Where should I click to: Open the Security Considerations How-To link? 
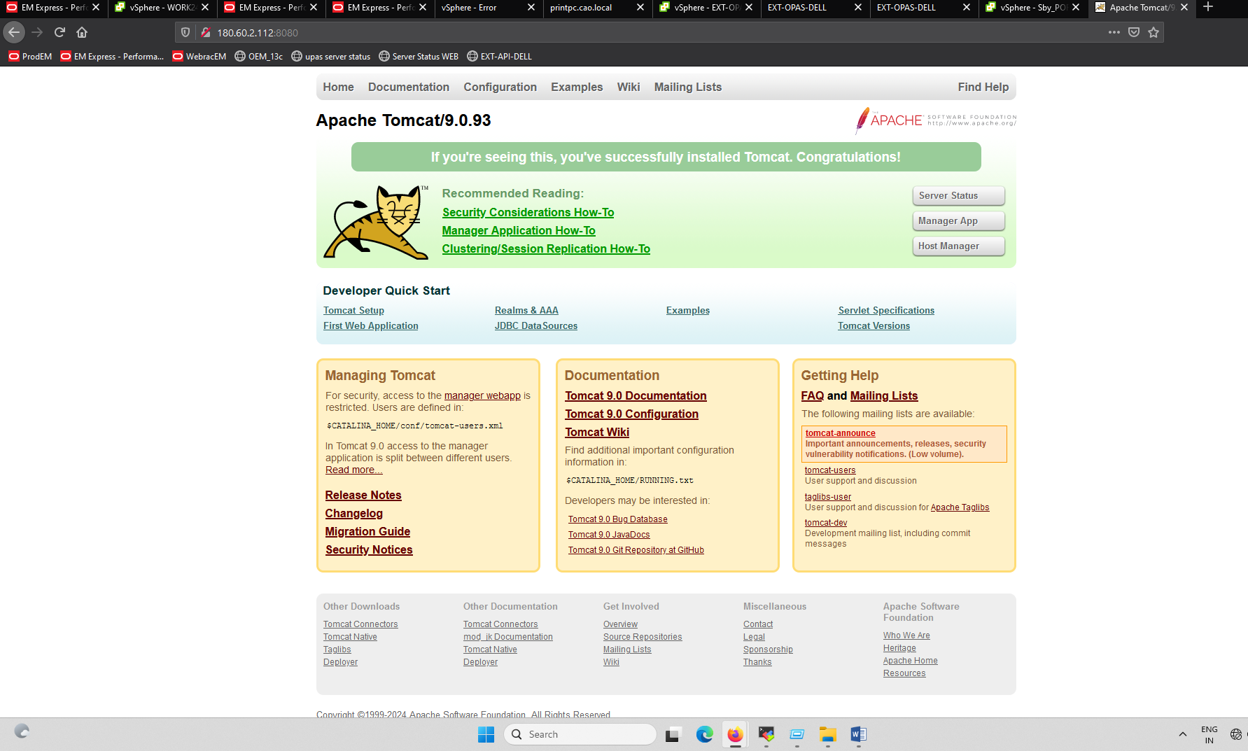(528, 212)
